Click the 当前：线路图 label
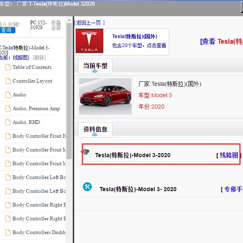243x243 pixels. tap(14, 58)
